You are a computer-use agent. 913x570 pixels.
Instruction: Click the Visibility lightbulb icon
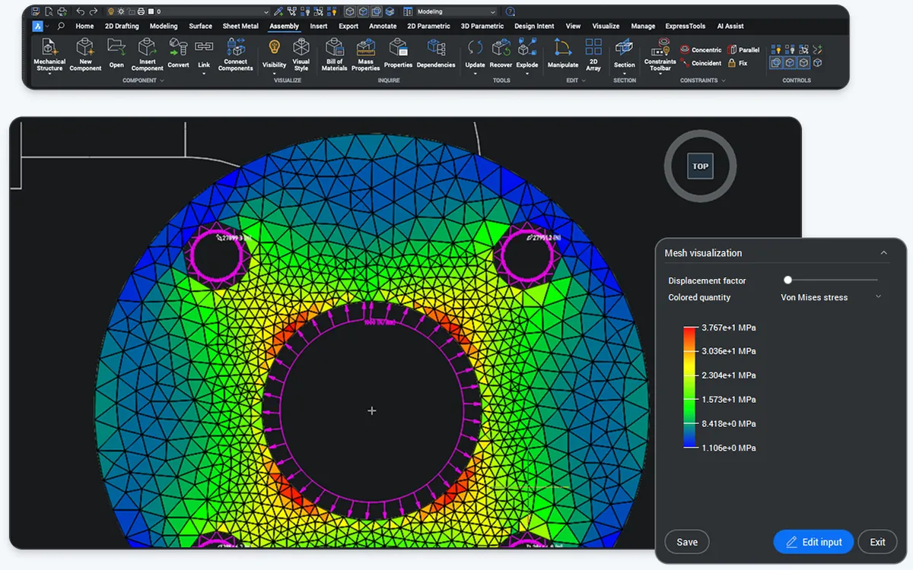(275, 48)
